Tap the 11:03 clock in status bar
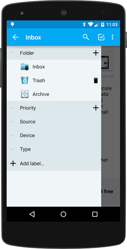 (112, 25)
